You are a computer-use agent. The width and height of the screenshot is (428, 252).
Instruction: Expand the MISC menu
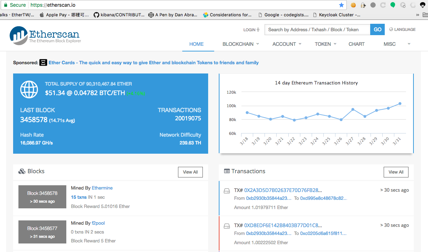pyautogui.click(x=397, y=44)
